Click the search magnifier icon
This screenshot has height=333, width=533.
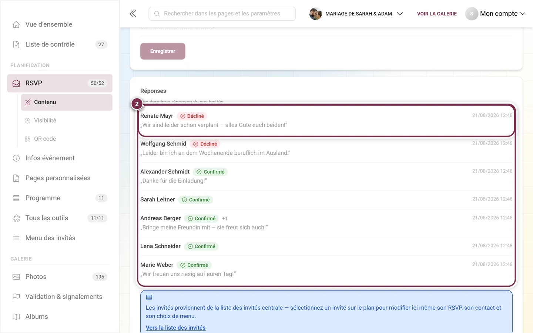pos(157,14)
